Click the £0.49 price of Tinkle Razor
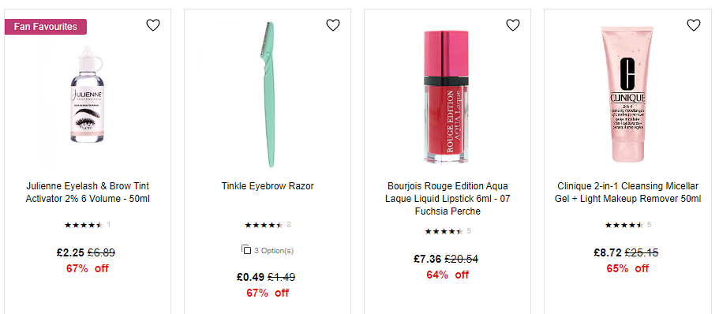This screenshot has height=314, width=719. click(x=250, y=278)
